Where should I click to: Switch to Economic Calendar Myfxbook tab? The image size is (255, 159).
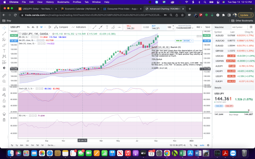pyautogui.click(x=80, y=9)
